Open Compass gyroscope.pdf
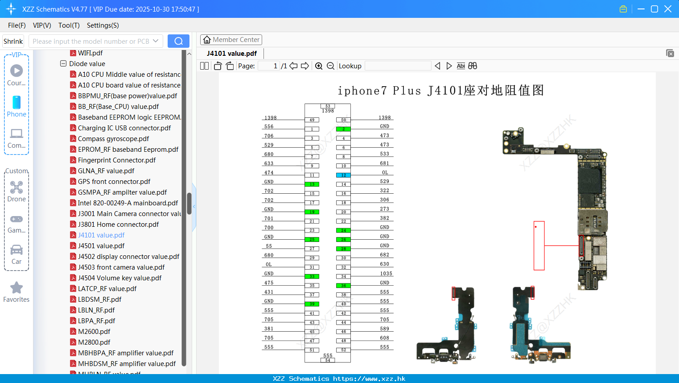Screen dimensions: 679x383 point(113,138)
